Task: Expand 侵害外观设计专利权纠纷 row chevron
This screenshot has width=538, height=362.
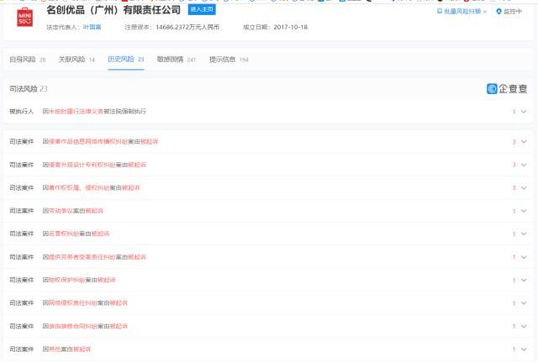Action: tap(524, 165)
